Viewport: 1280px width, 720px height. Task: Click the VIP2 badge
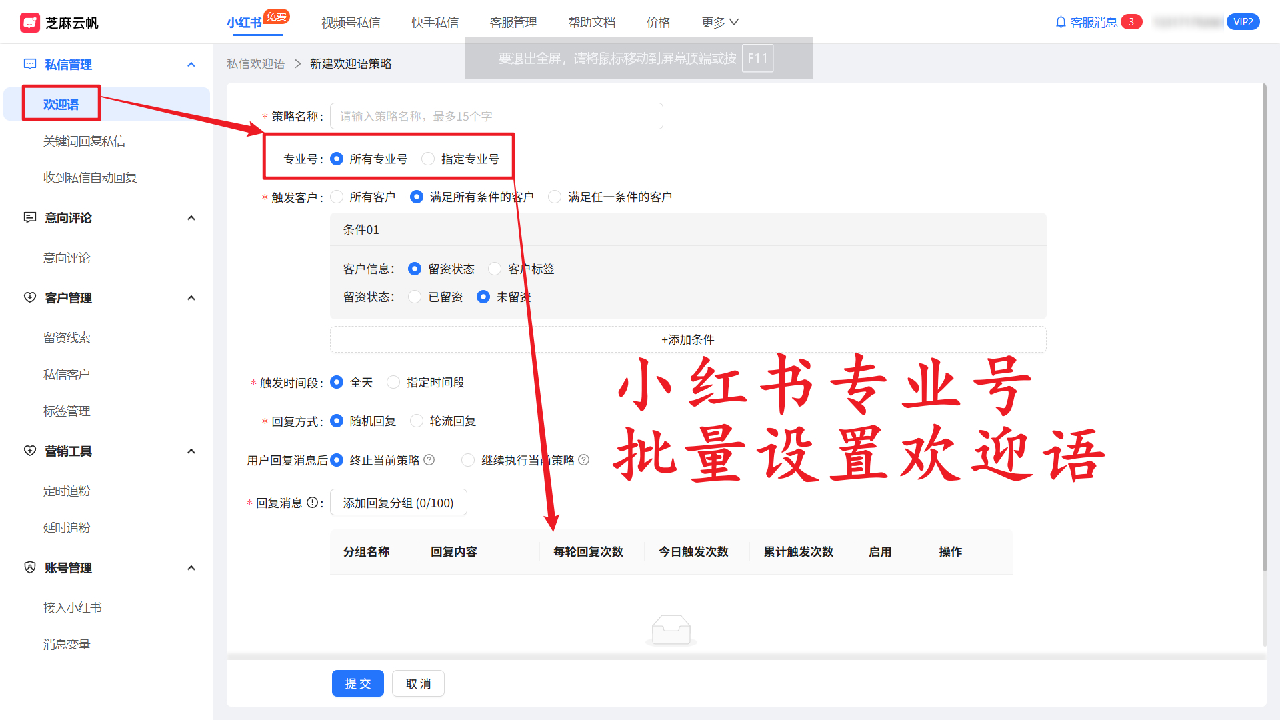[x=1243, y=21]
